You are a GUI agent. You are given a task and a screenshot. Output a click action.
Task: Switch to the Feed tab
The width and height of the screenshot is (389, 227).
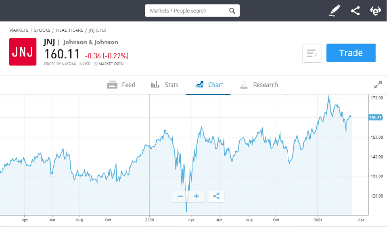pos(121,85)
